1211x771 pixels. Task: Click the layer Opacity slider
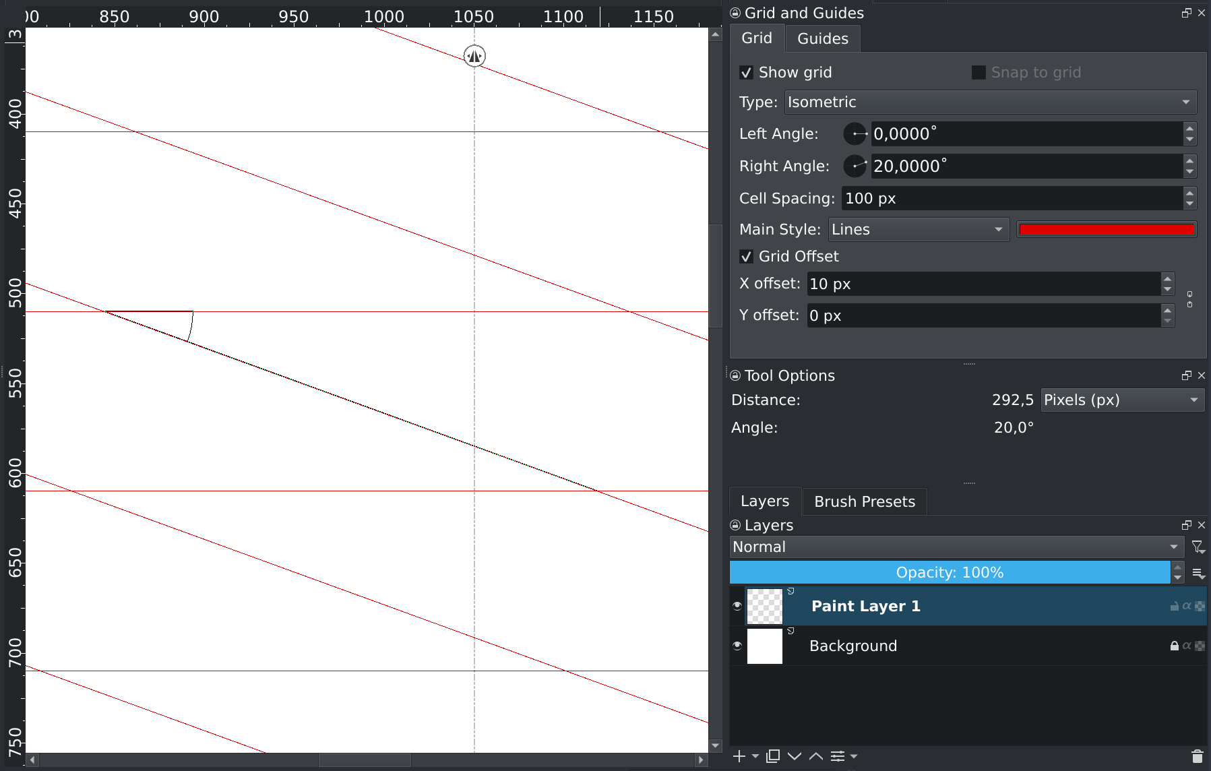[950, 572]
